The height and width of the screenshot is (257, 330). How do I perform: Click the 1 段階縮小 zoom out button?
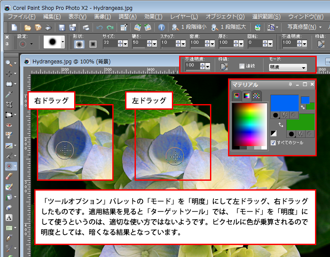[x=189, y=27]
